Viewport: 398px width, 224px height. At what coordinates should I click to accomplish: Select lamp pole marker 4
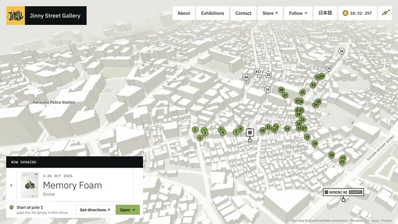tap(200, 138)
